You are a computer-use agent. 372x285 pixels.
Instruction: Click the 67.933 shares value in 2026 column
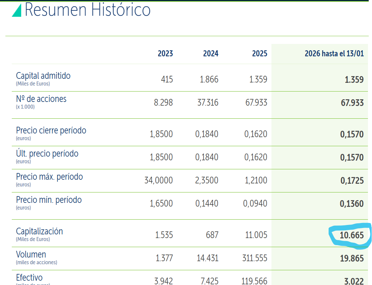352,103
